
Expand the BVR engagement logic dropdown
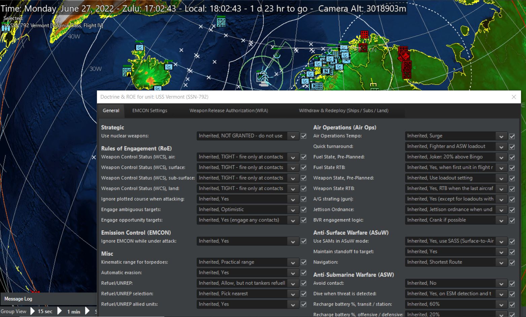click(501, 220)
